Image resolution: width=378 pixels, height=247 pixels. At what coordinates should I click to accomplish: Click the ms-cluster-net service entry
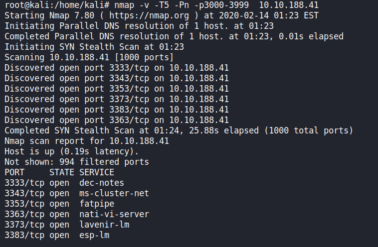tap(114, 193)
